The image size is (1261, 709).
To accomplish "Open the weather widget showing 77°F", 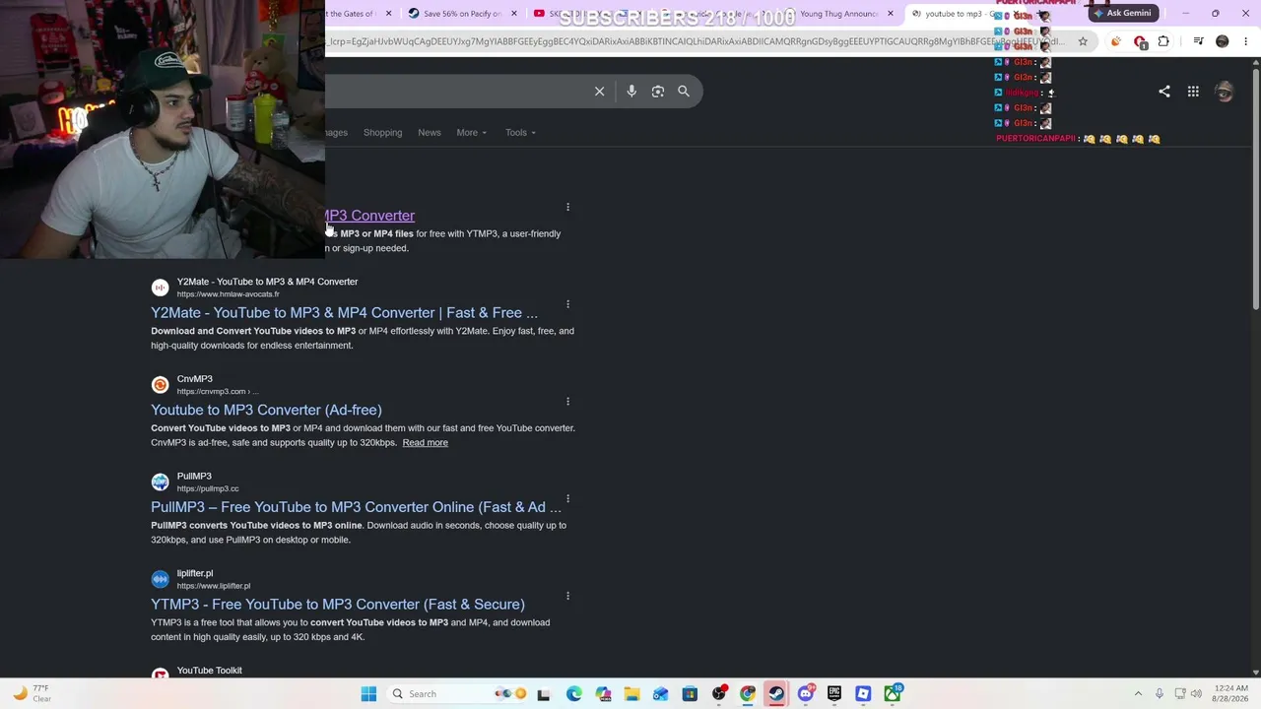I will [32, 694].
